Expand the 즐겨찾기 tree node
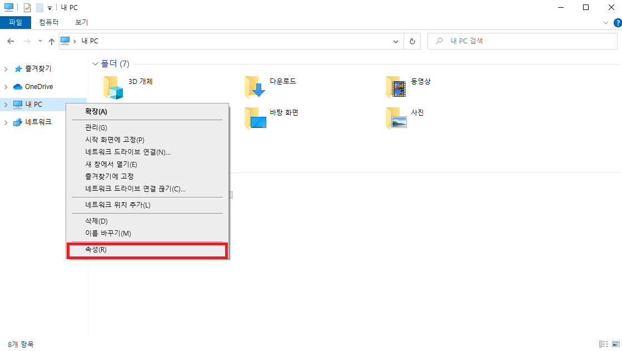 6,69
